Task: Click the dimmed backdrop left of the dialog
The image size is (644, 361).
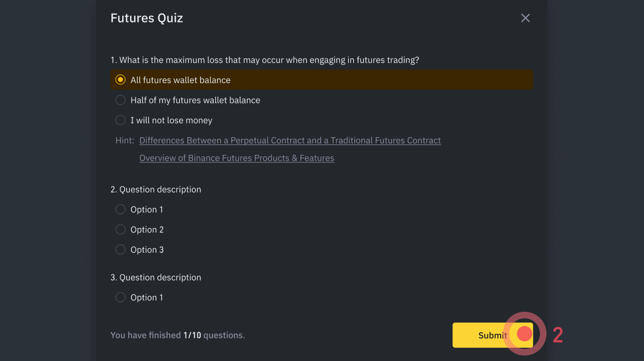Action: click(47, 180)
